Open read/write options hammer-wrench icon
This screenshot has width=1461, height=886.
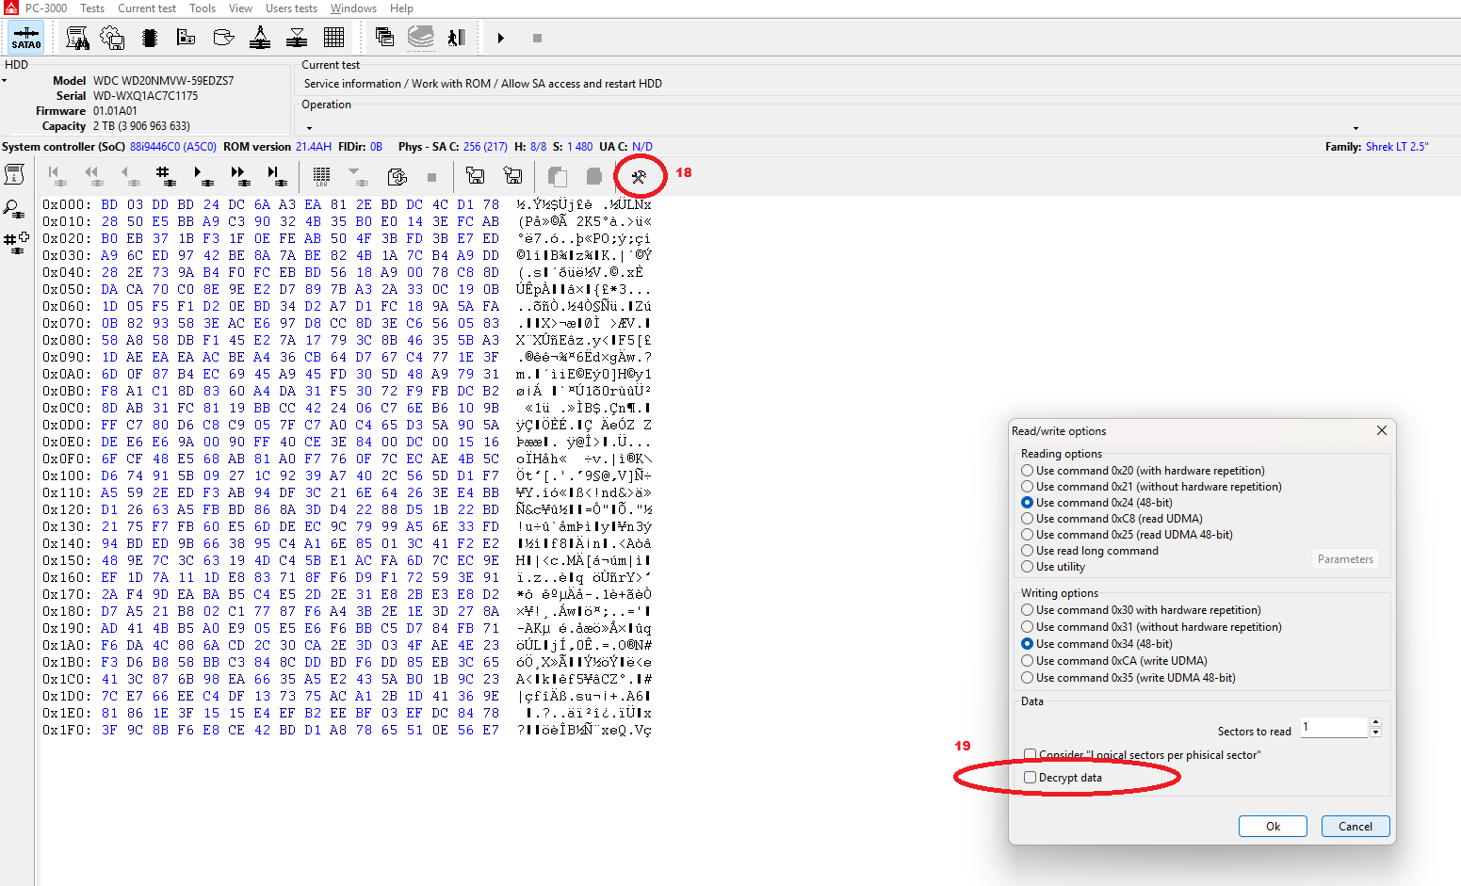[x=639, y=176]
